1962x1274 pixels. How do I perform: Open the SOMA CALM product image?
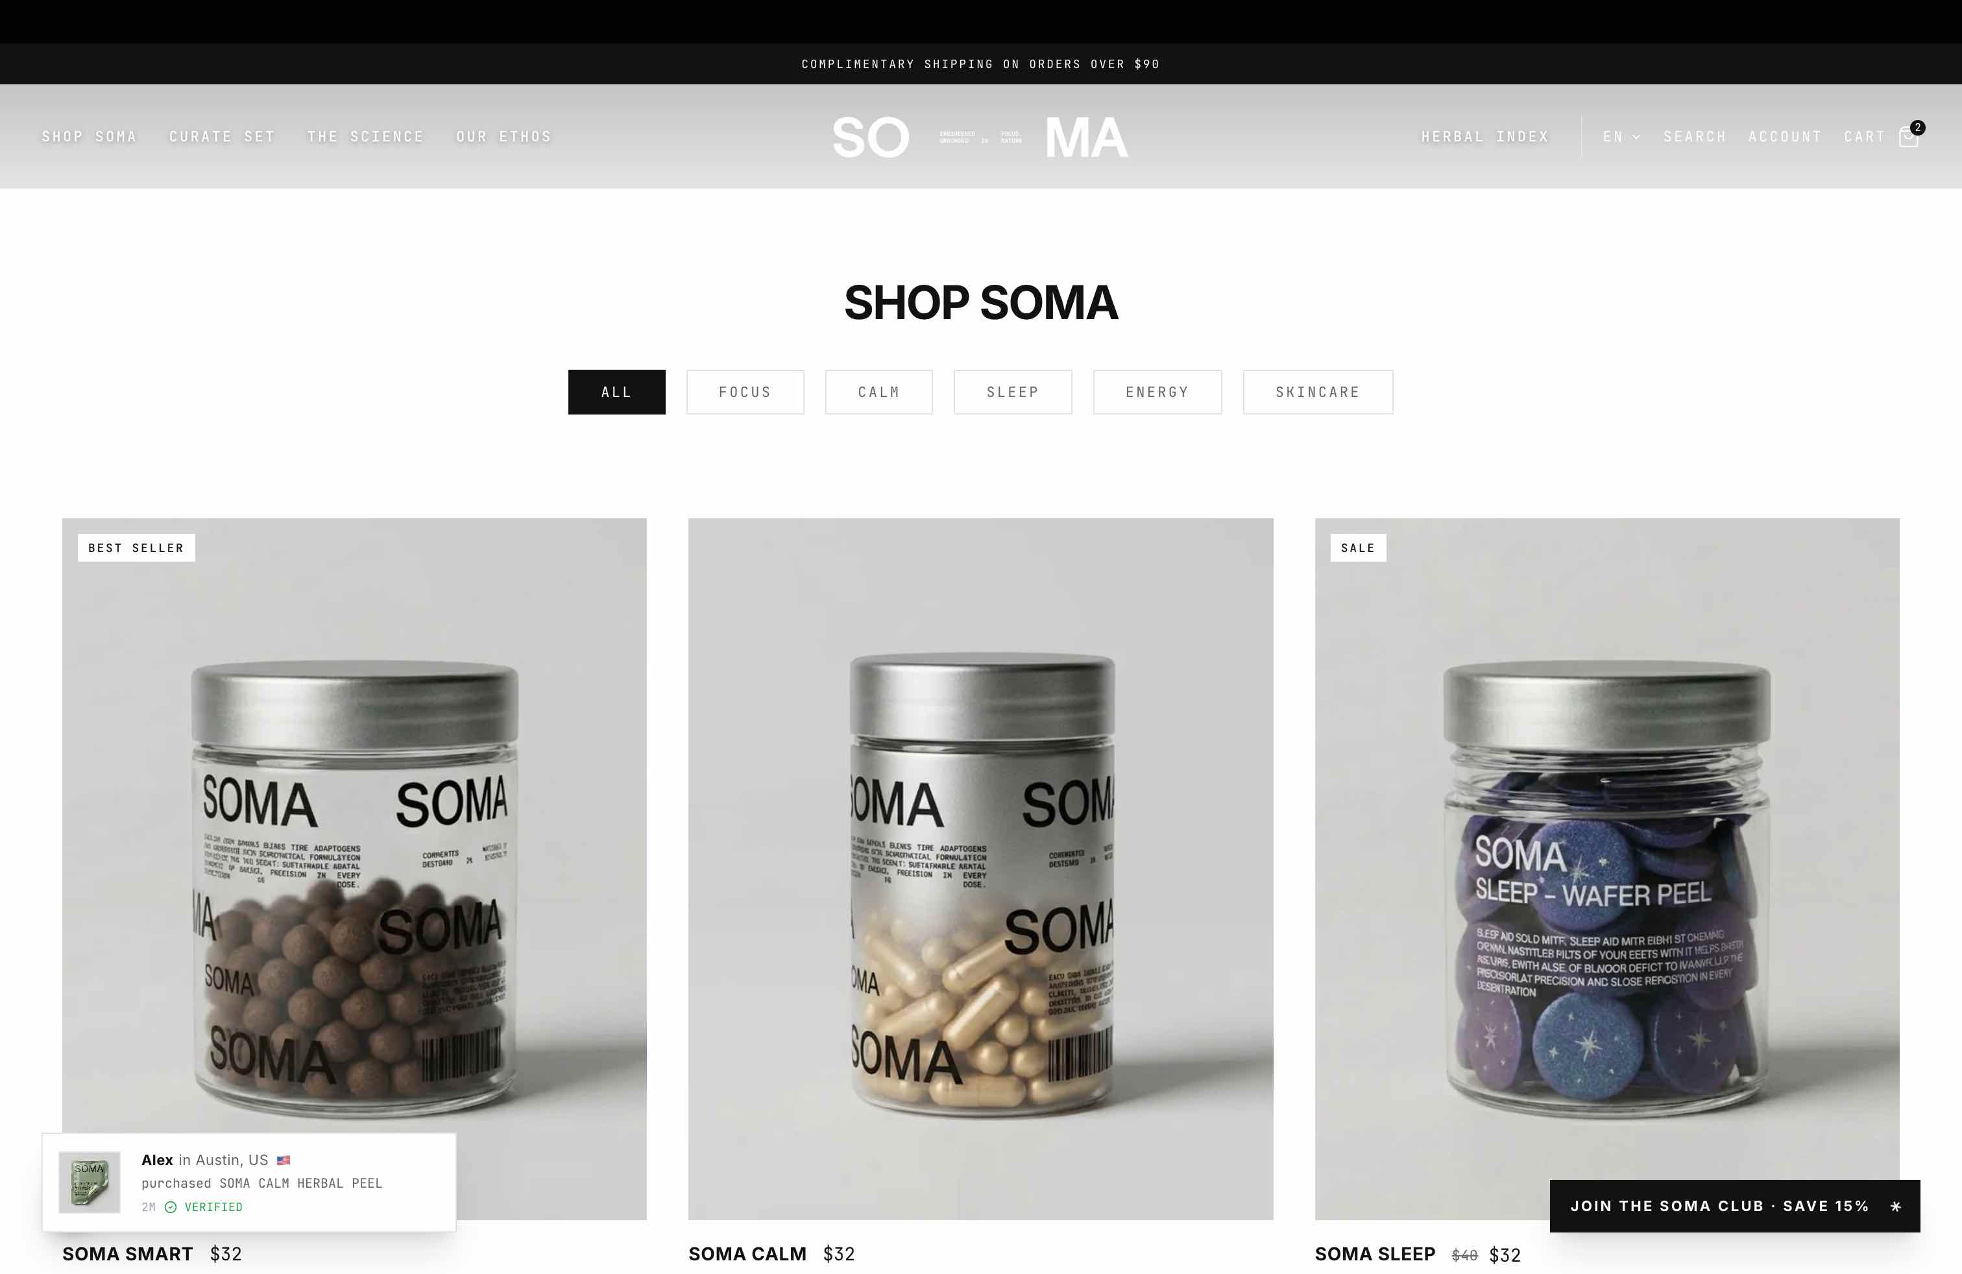[980, 869]
